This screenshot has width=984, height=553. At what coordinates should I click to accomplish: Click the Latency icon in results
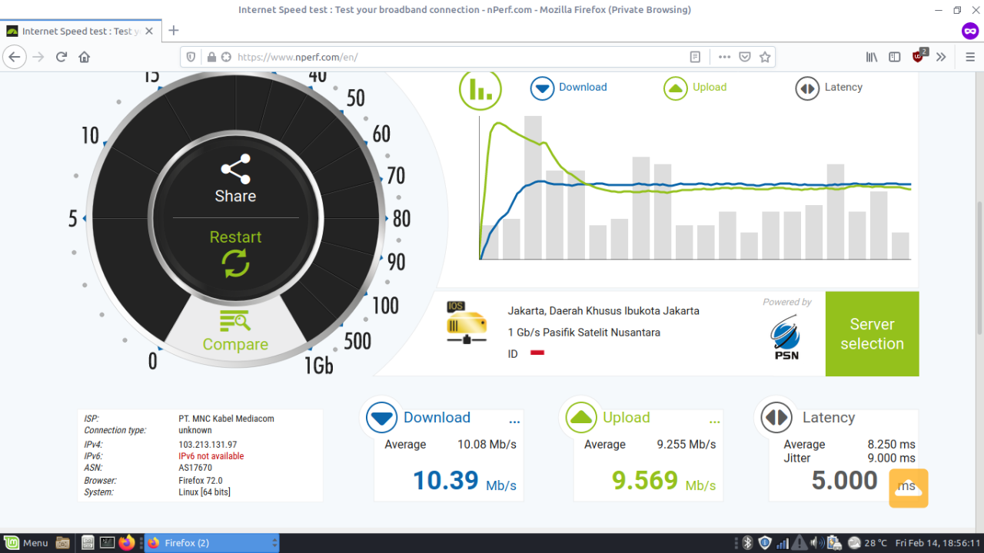pyautogui.click(x=776, y=418)
